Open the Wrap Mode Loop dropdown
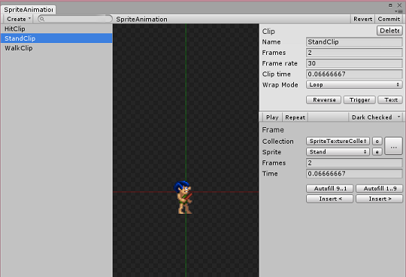 [x=354, y=85]
